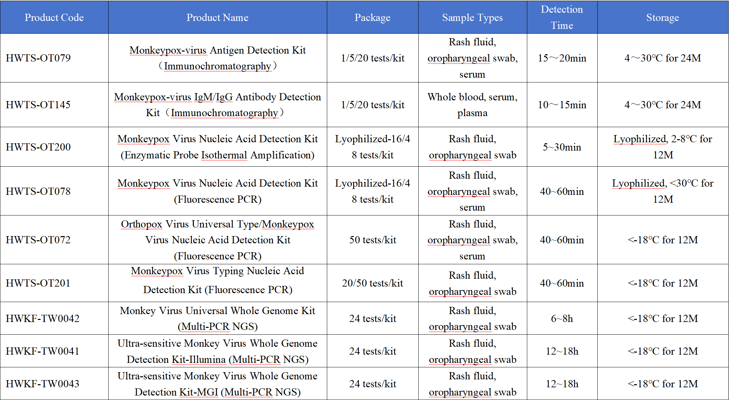The image size is (729, 400).
Task: Select product code HWKF-TW0041 cell
Action: (43, 351)
